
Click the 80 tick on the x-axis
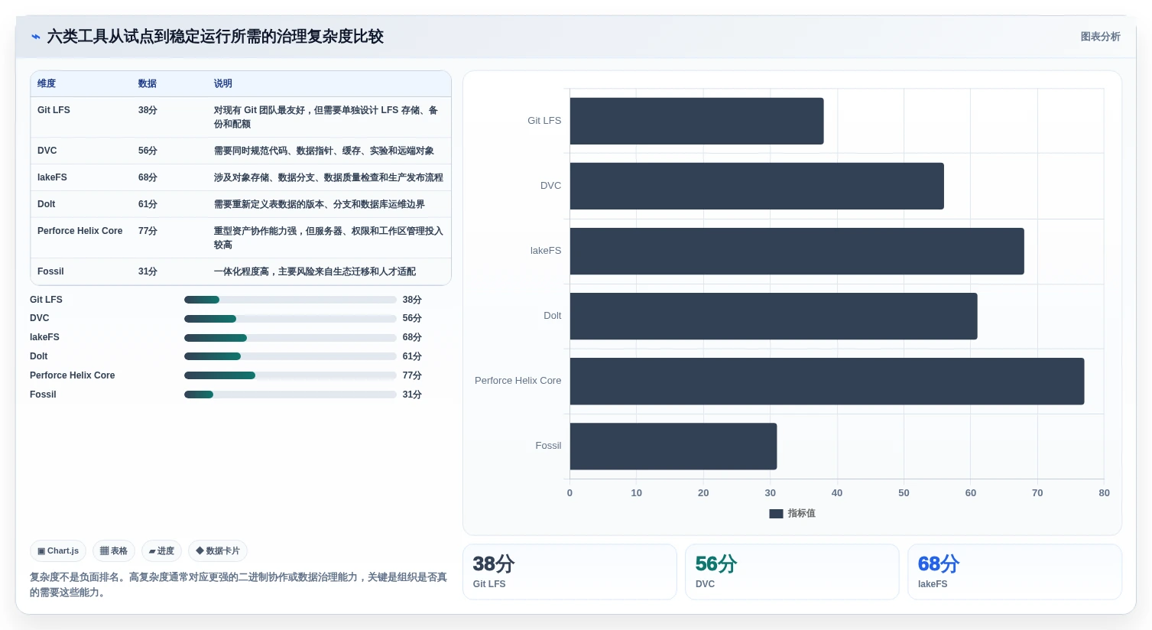click(x=1104, y=493)
